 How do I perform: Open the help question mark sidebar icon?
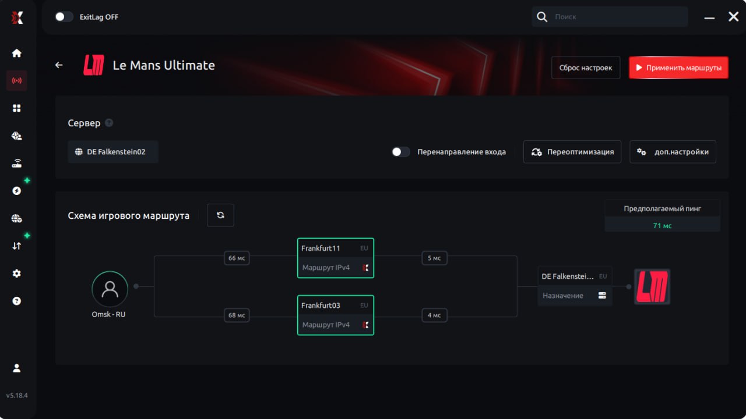[x=17, y=301]
